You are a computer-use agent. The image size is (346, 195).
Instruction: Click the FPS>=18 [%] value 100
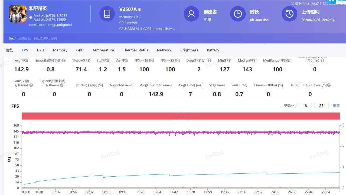click(x=144, y=69)
